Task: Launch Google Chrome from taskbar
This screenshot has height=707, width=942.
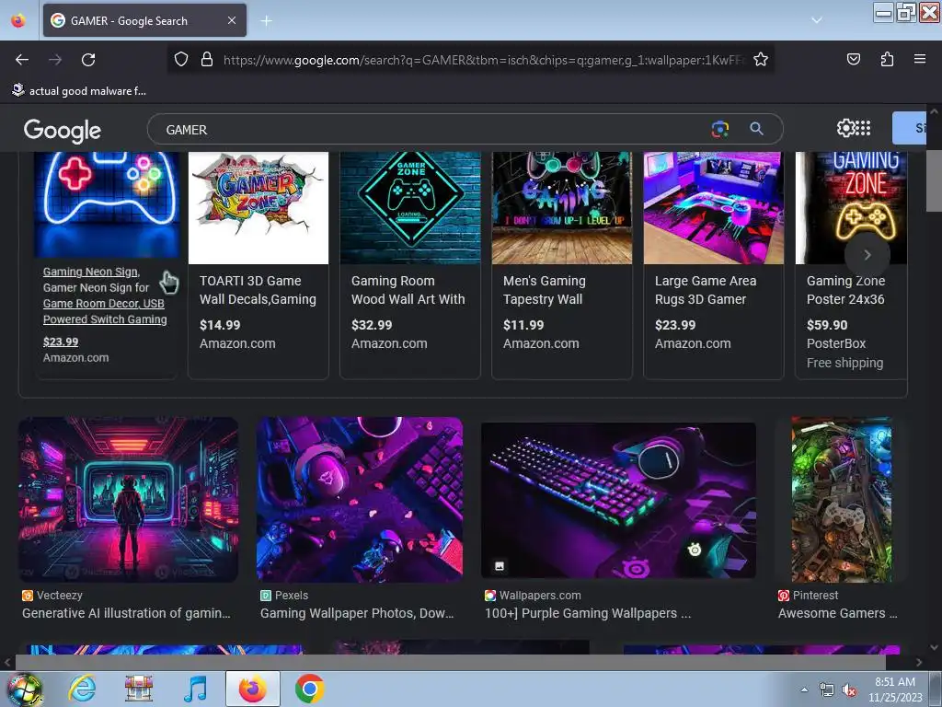Action: point(309,689)
